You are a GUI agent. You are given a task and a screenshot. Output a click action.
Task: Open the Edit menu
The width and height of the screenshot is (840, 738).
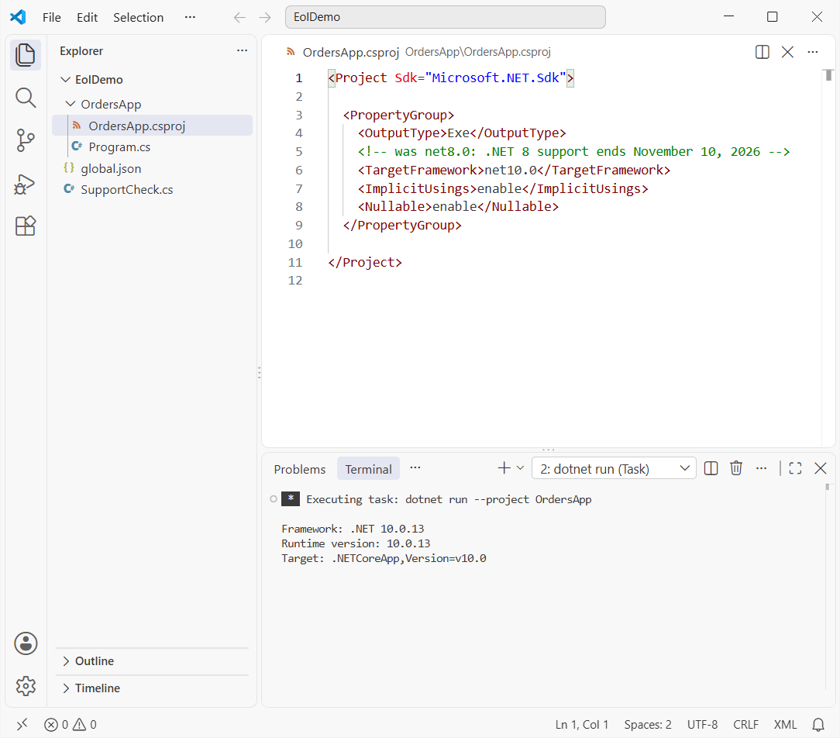(x=88, y=18)
